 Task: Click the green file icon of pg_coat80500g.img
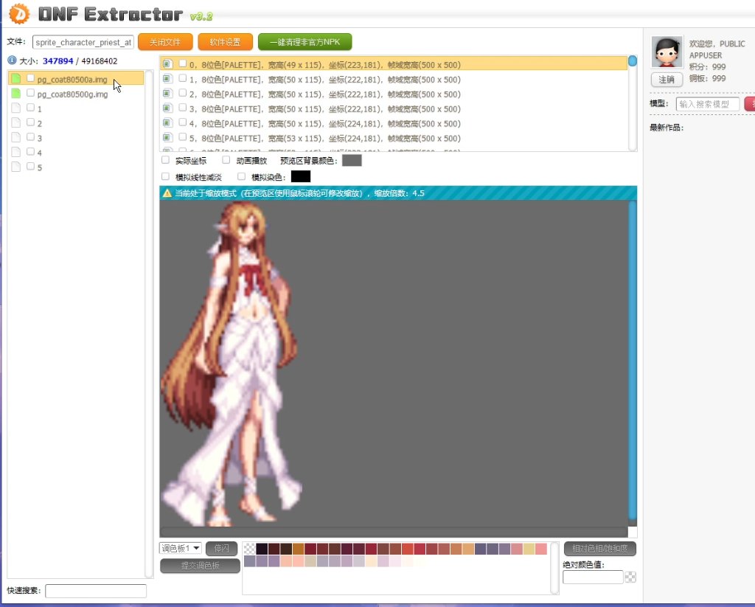[x=16, y=93]
